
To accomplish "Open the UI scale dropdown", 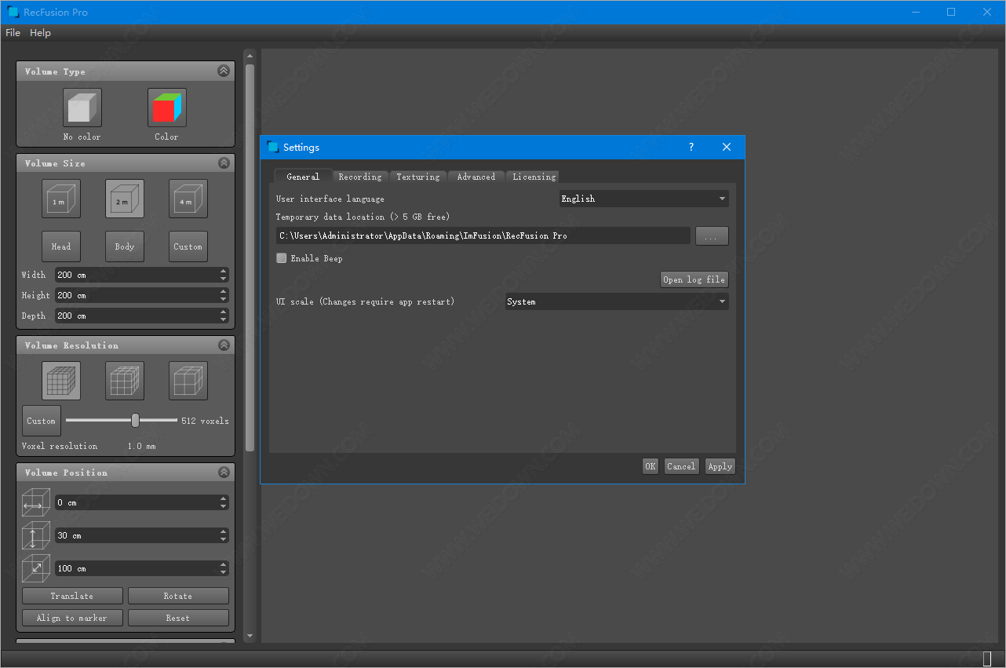I will coord(617,301).
